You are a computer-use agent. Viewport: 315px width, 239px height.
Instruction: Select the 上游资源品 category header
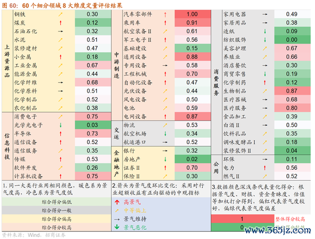point(7,61)
